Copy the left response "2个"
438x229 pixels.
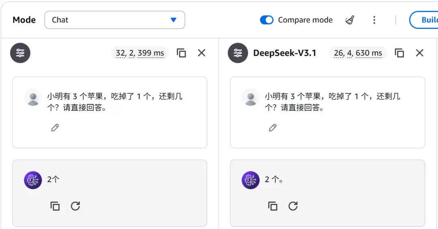(x=55, y=206)
